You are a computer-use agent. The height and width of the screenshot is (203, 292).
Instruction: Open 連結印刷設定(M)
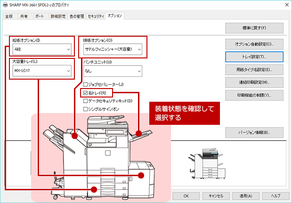pyautogui.click(x=254, y=82)
